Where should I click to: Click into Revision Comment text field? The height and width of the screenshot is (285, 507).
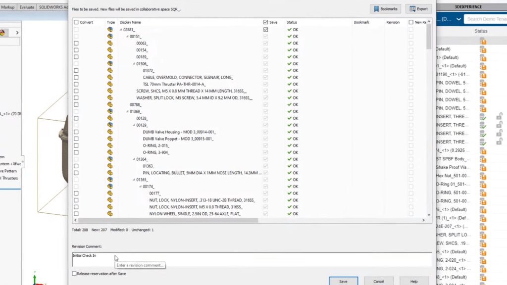click(x=252, y=259)
